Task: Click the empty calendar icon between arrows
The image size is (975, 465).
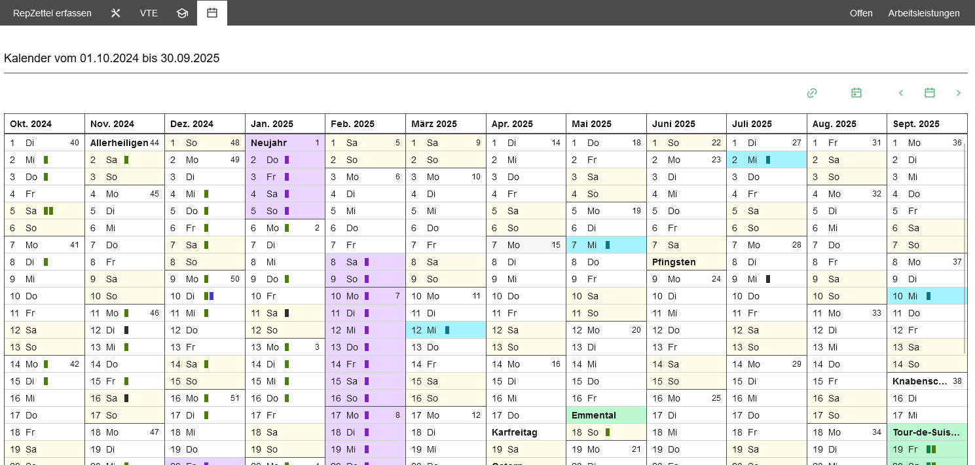Action: click(930, 93)
